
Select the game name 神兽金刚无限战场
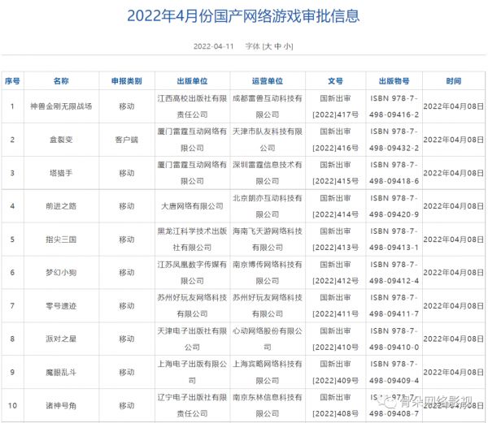coord(61,106)
